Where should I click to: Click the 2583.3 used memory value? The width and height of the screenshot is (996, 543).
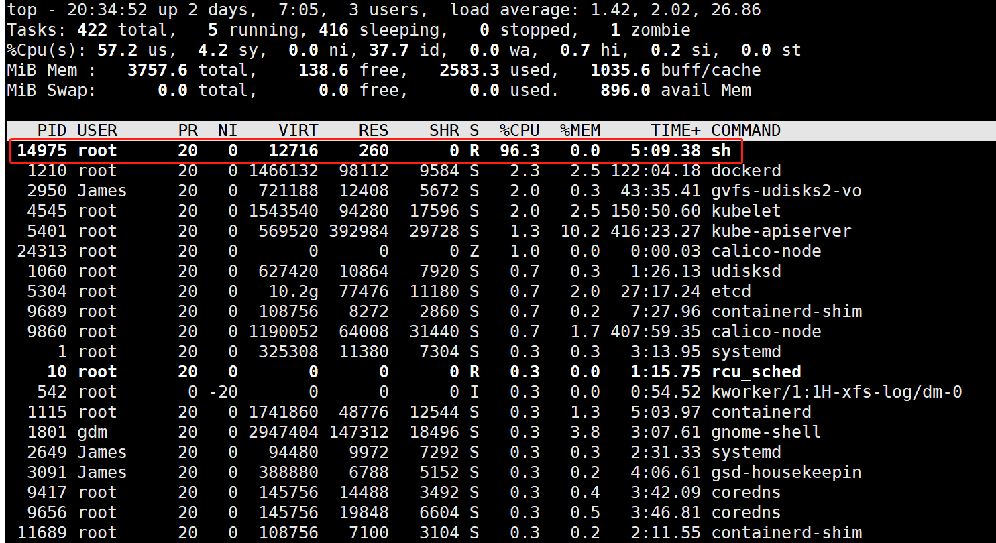click(x=469, y=70)
